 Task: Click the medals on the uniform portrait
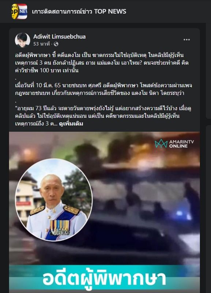pos(60,227)
